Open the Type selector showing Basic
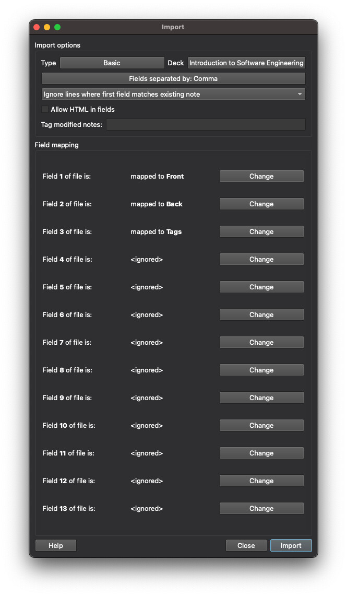Screen dimensions: 347x596 point(112,63)
